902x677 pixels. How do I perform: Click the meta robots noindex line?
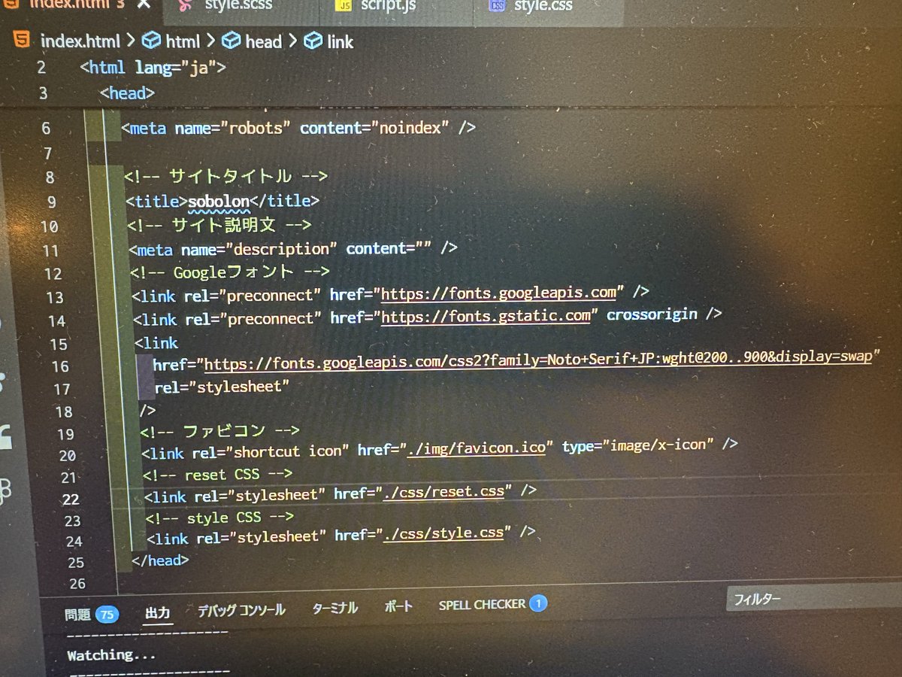point(298,128)
